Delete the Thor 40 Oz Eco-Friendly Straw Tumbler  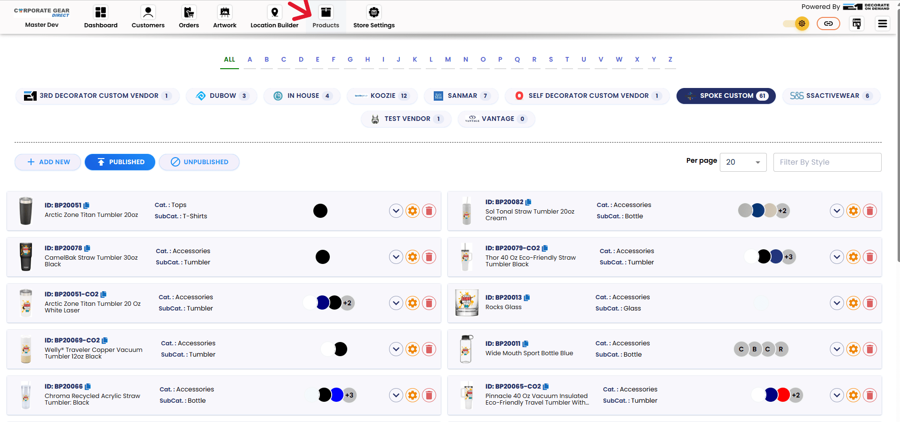click(x=870, y=257)
